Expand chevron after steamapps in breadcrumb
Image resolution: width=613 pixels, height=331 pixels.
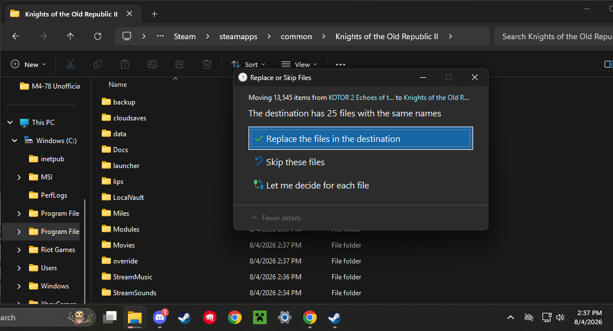(269, 36)
